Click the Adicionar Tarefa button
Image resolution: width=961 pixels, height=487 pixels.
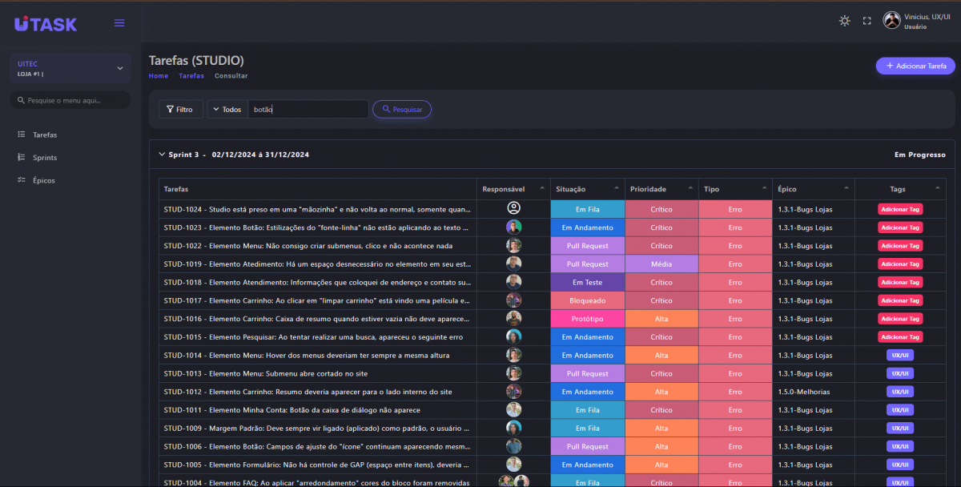(x=915, y=66)
